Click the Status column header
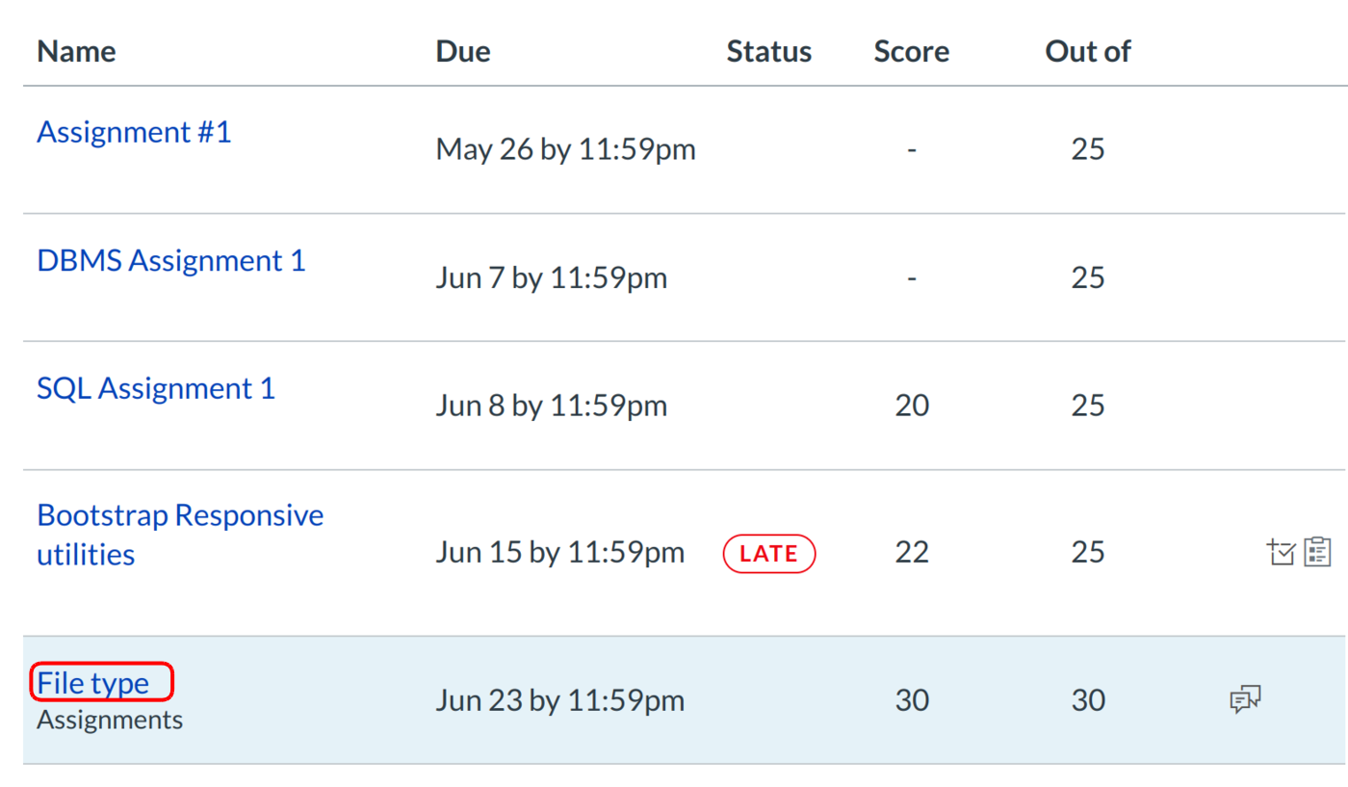Viewport: 1348px width, 787px height. click(x=768, y=51)
